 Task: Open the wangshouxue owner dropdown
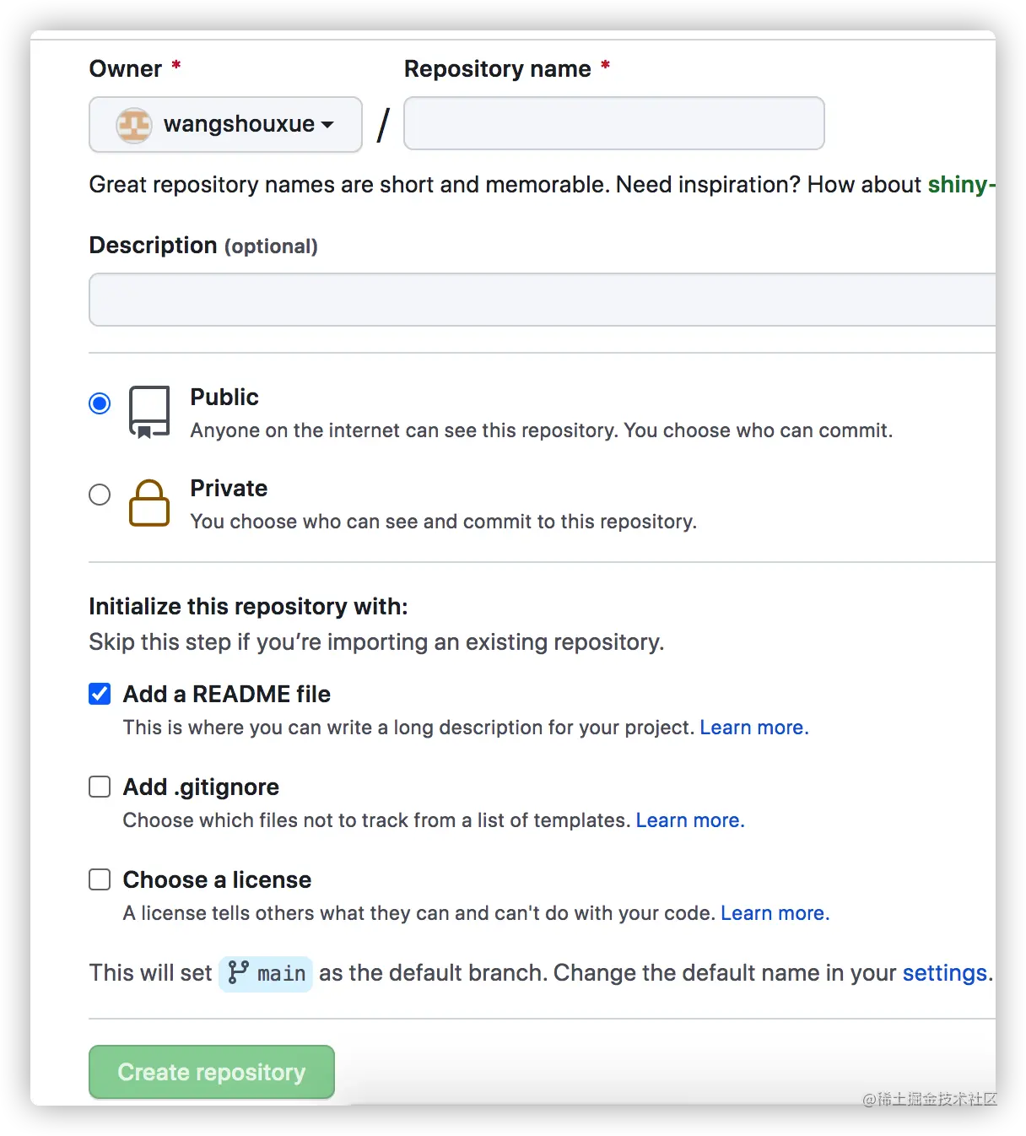coord(225,125)
